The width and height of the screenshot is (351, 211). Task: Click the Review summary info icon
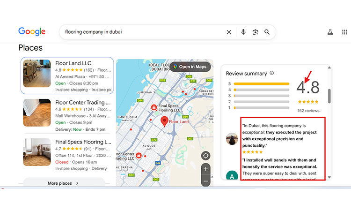[272, 73]
